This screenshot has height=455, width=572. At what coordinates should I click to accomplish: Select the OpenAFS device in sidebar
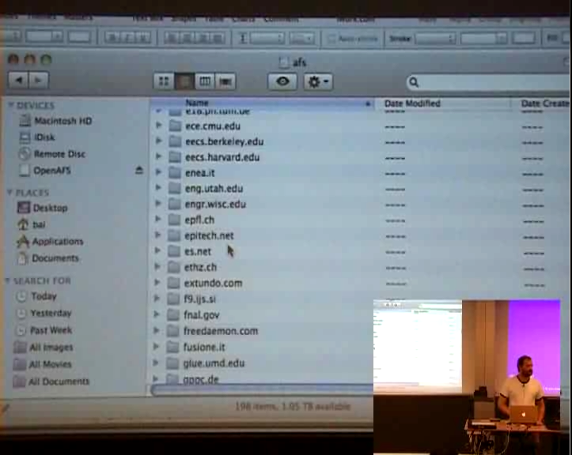(52, 171)
